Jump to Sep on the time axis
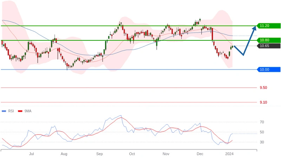 click(x=99, y=154)
